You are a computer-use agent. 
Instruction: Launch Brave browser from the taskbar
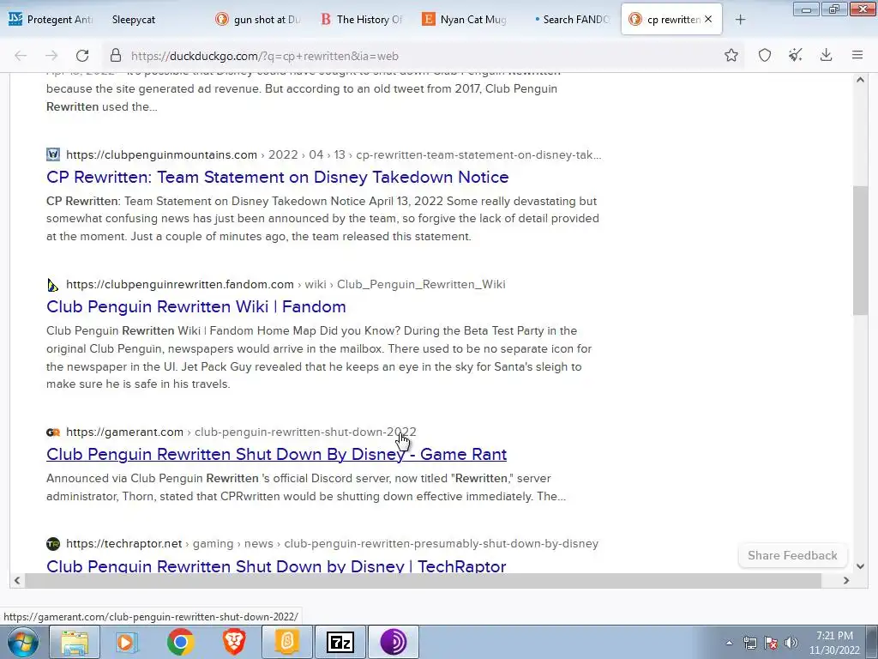pos(233,642)
